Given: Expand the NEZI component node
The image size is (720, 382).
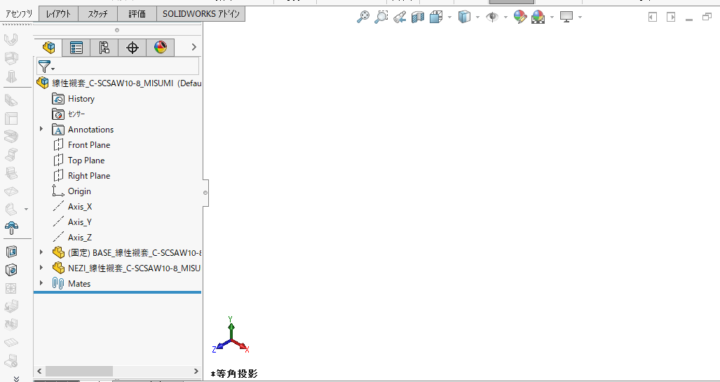Looking at the screenshot, I should pyautogui.click(x=41, y=268).
